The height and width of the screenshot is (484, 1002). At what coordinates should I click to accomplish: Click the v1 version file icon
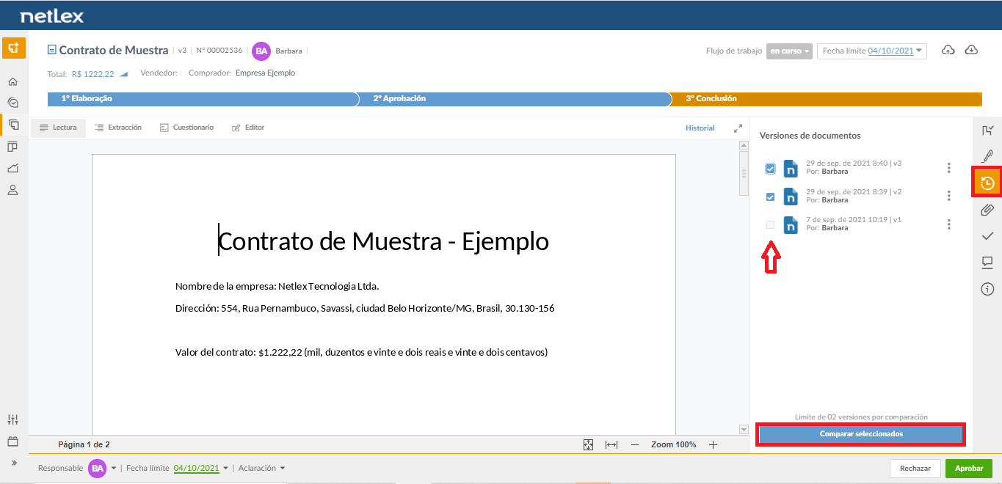pyautogui.click(x=791, y=224)
